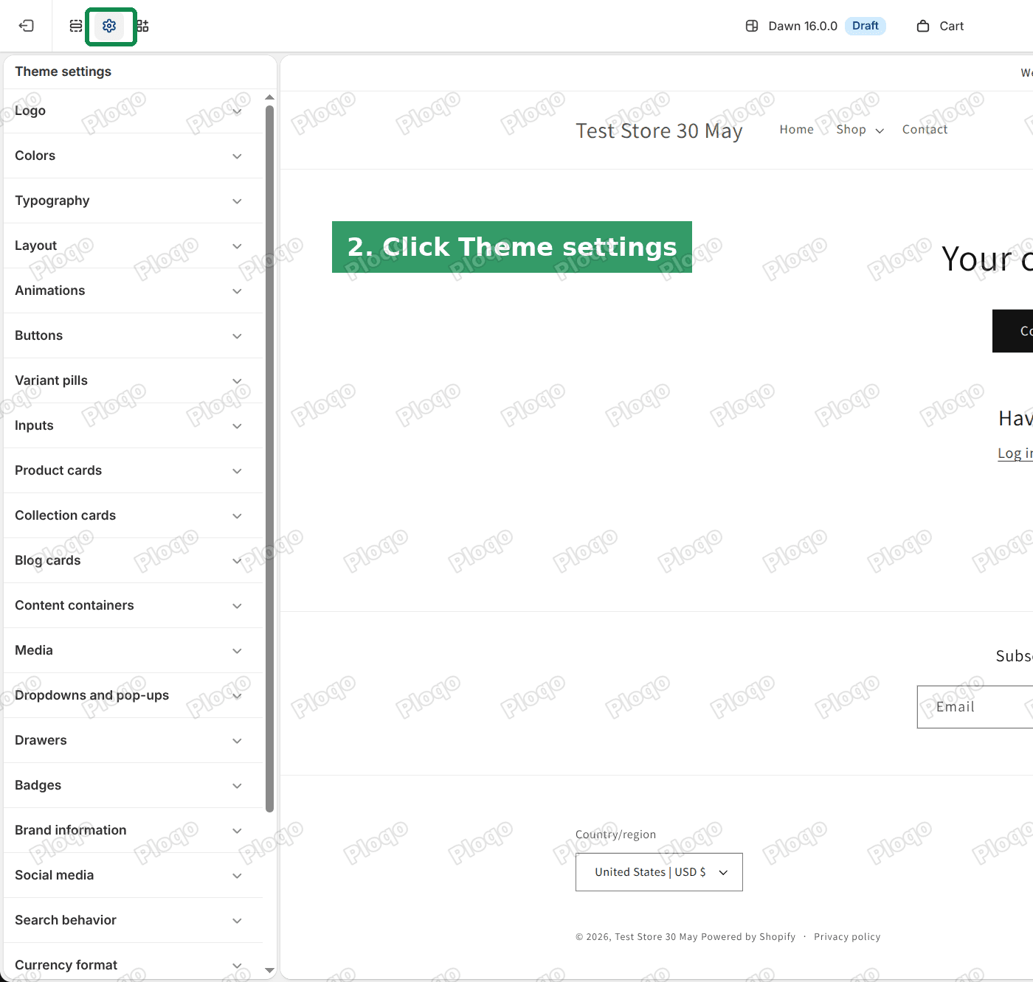Open United States USD country selector
Screen dimensions: 1033x982
[659, 872]
